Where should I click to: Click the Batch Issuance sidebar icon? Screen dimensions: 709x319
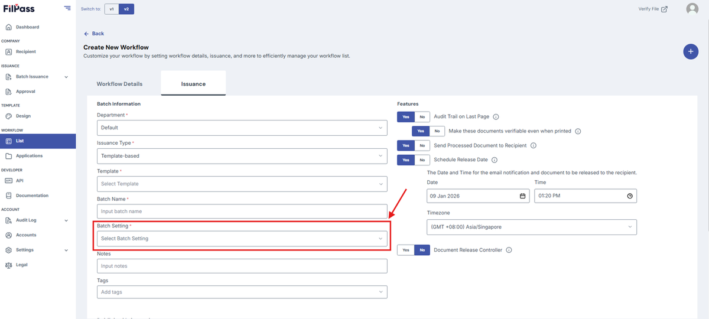[x=9, y=77]
